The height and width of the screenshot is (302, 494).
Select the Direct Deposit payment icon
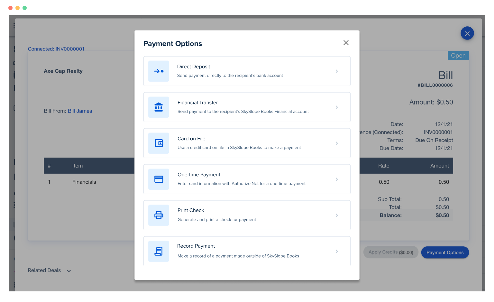(159, 71)
